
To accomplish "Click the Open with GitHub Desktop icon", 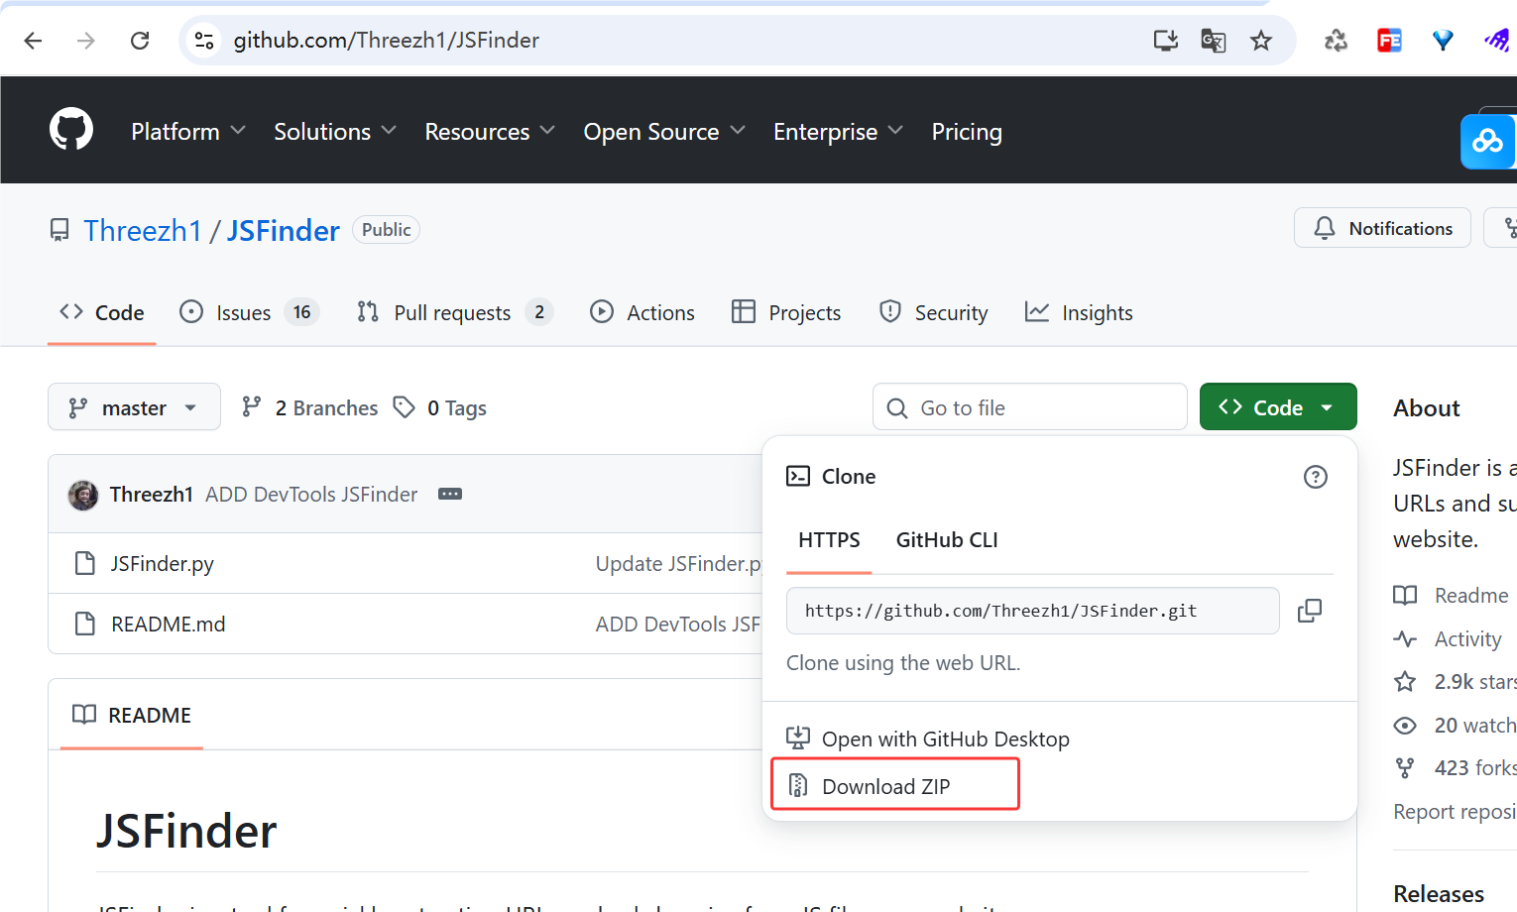I will [798, 739].
